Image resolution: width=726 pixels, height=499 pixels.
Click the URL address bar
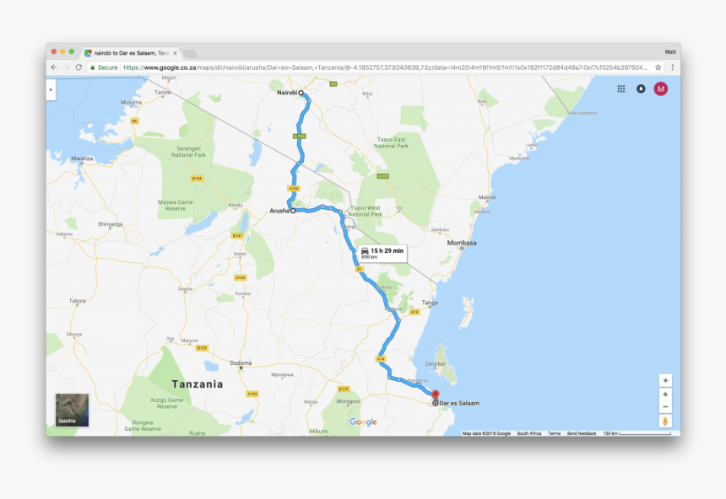(376, 67)
